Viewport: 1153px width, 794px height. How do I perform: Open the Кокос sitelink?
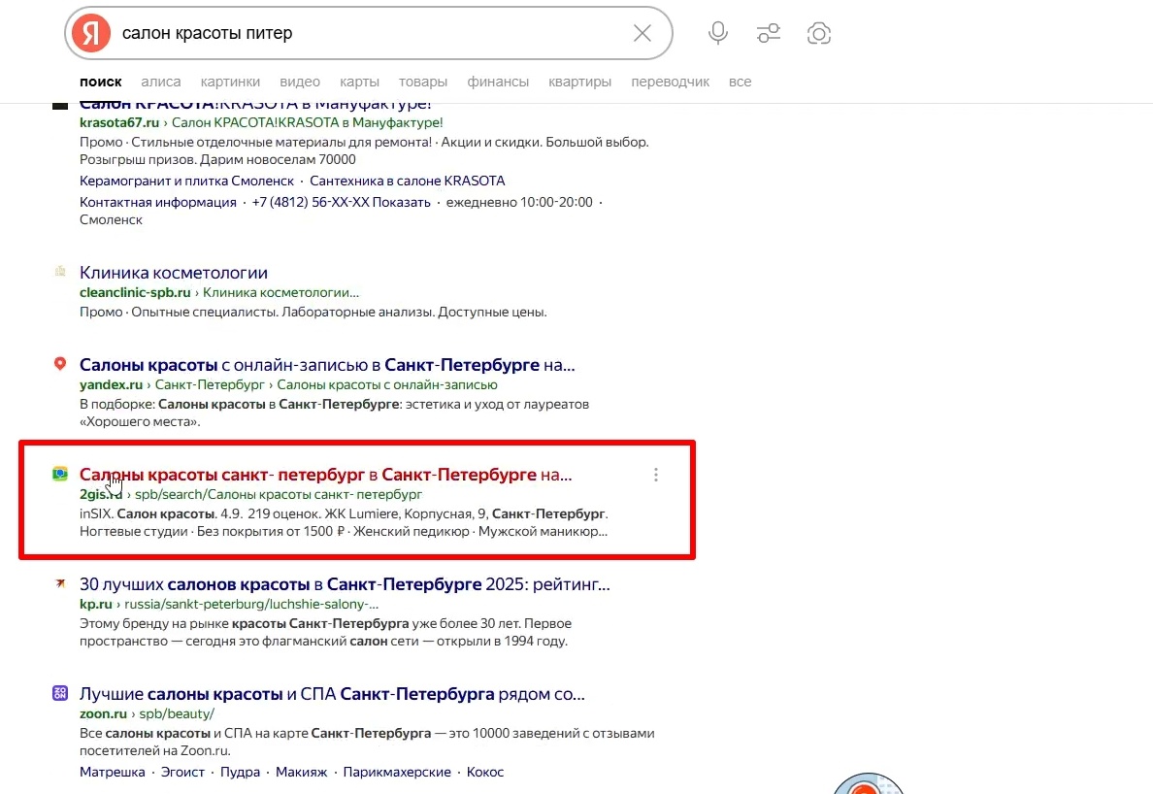(x=485, y=772)
